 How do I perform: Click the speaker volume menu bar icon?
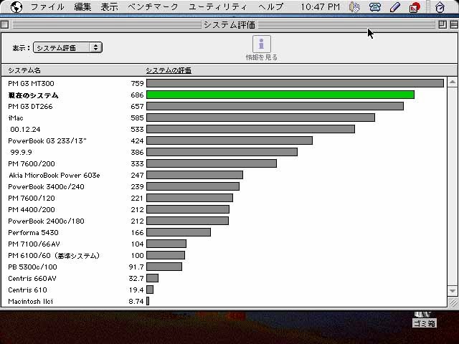coord(354,7)
